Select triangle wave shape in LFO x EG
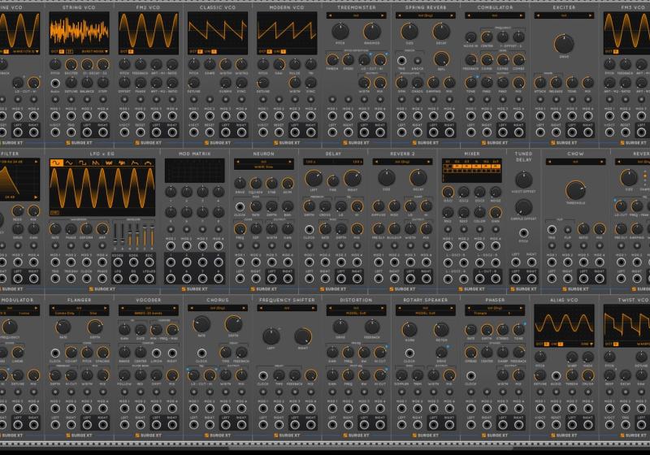 click(x=69, y=162)
